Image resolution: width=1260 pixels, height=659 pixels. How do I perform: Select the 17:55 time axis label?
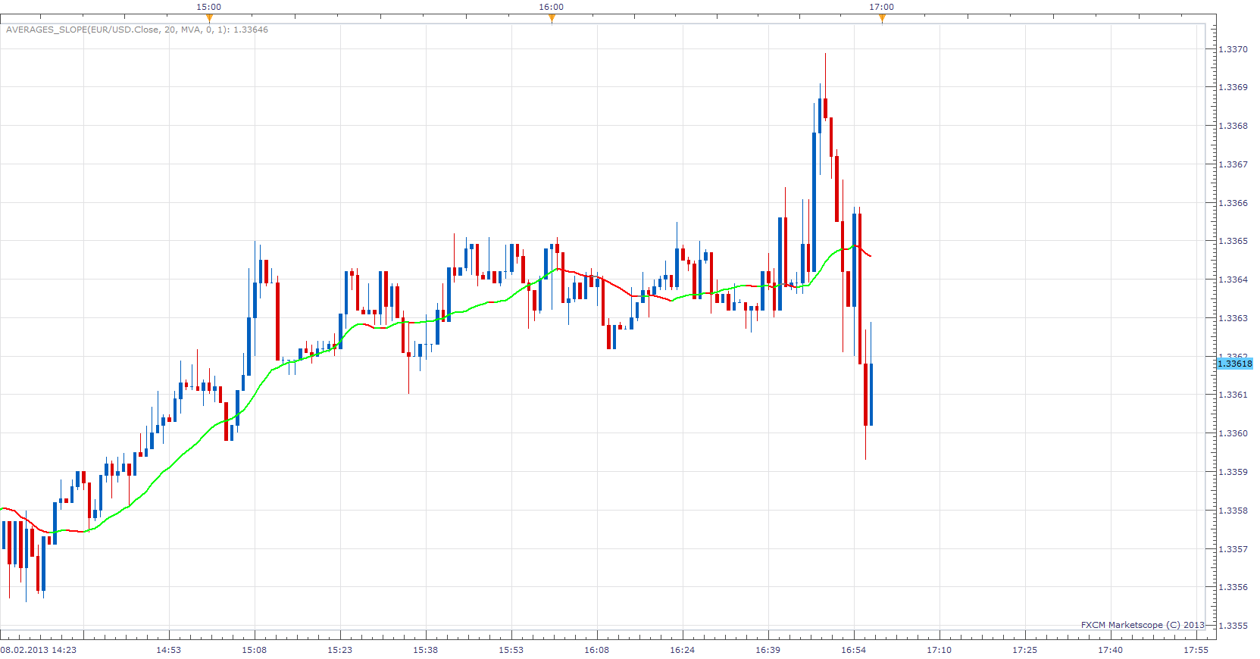(x=1196, y=650)
